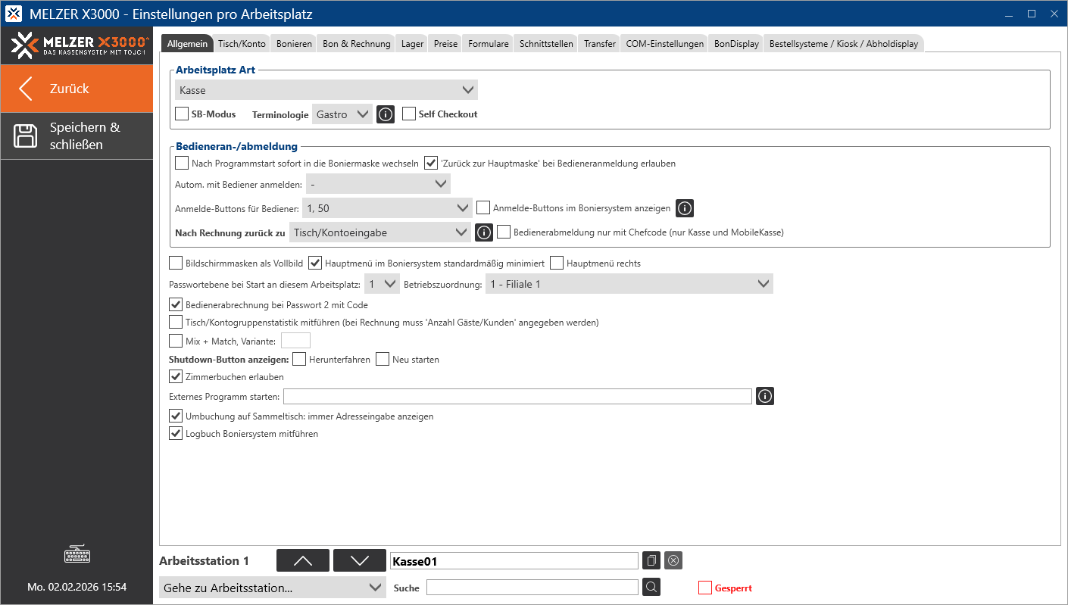Check the red Gesperrt checkbox

[x=705, y=588]
